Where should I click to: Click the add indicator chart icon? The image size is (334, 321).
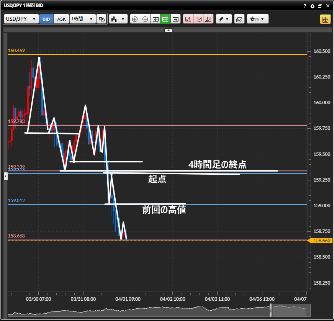click(188, 19)
